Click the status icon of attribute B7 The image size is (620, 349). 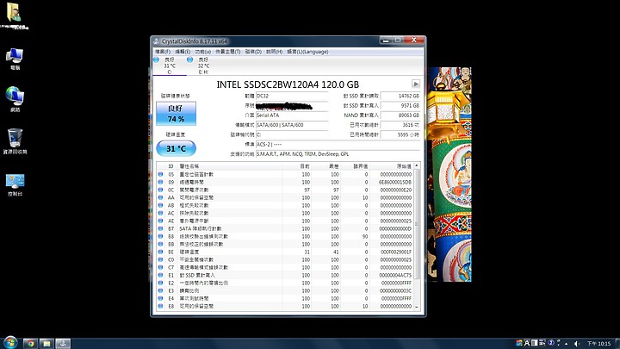(160, 228)
